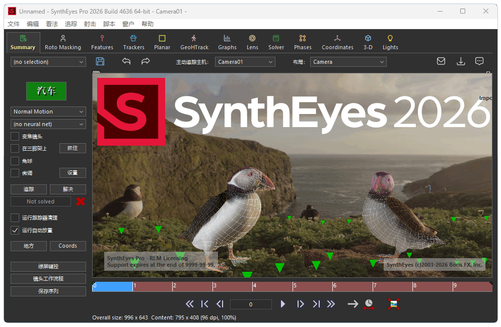Enable the 变焦镜头 checkbox

(x=15, y=137)
